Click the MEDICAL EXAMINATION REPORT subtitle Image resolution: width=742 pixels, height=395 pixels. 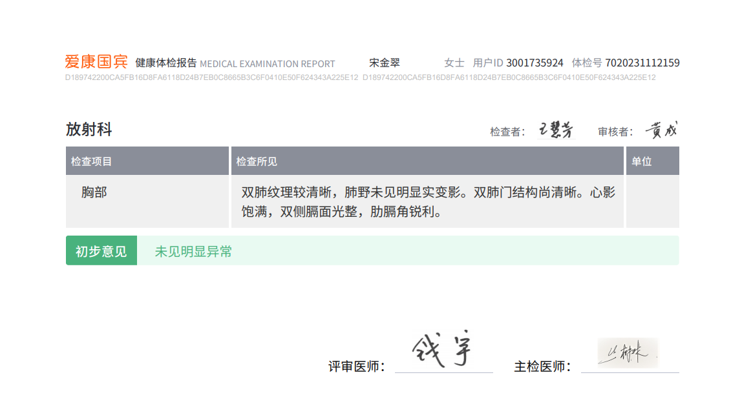(x=268, y=64)
